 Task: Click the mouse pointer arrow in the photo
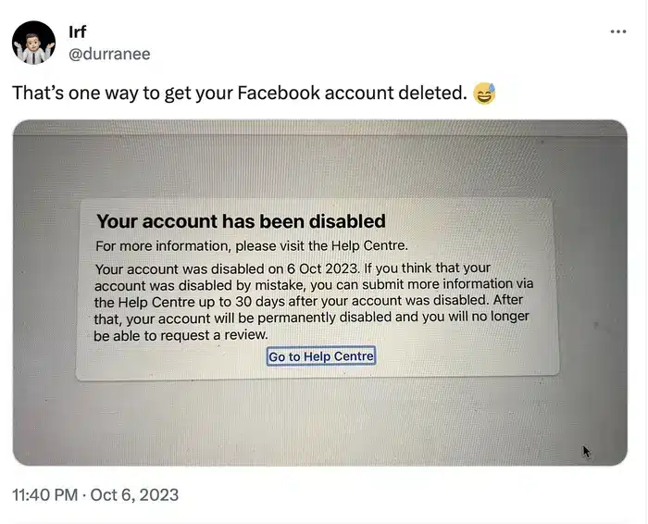[586, 451]
